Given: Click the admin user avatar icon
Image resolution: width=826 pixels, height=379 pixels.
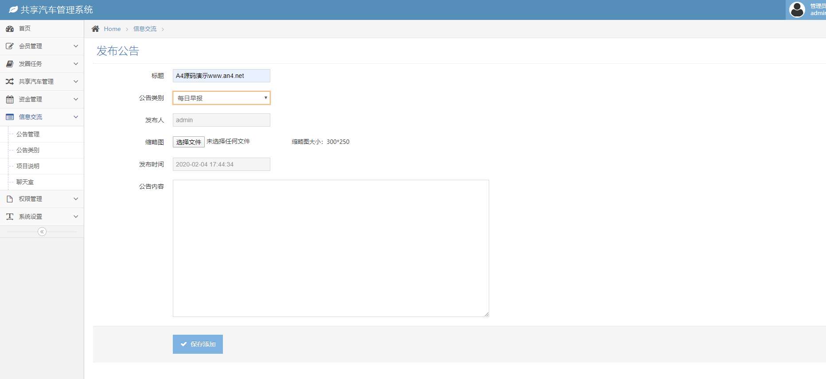Looking at the screenshot, I should click(x=797, y=10).
